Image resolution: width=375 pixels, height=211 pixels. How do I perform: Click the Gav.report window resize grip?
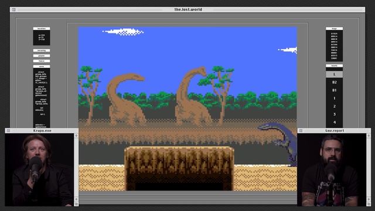pos(369,204)
